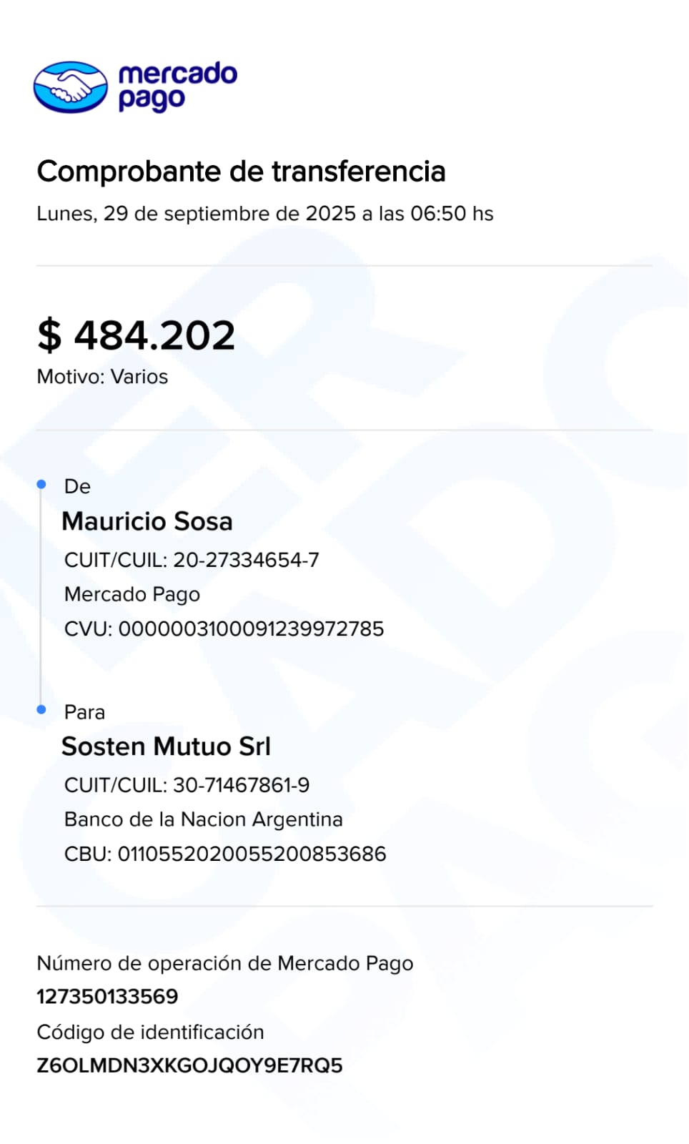Select operation number 127350133569
This screenshot has width=689, height=1144.
107,996
